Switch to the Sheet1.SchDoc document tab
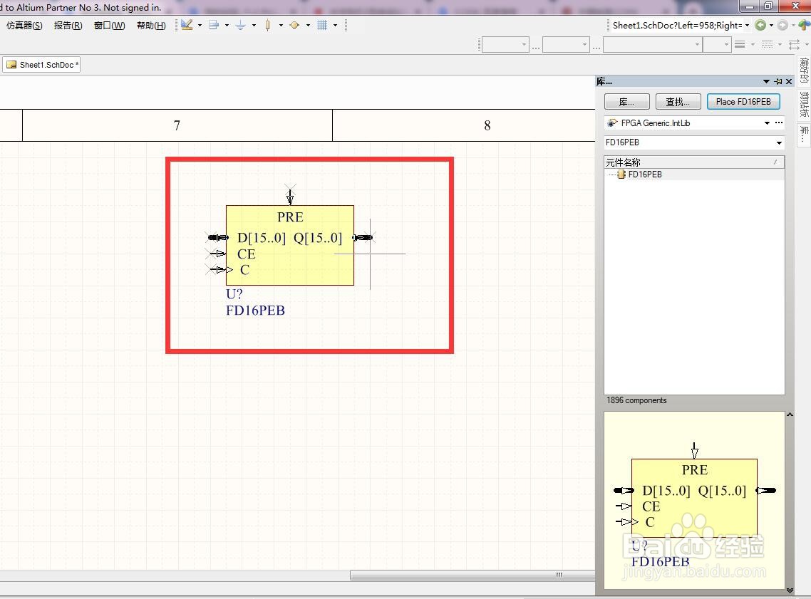 (x=41, y=65)
